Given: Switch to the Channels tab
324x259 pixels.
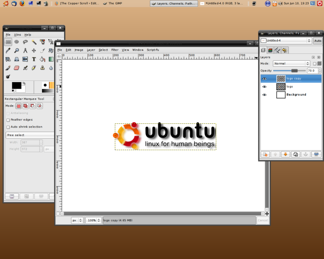Looking at the screenshot, I should 270,50.
